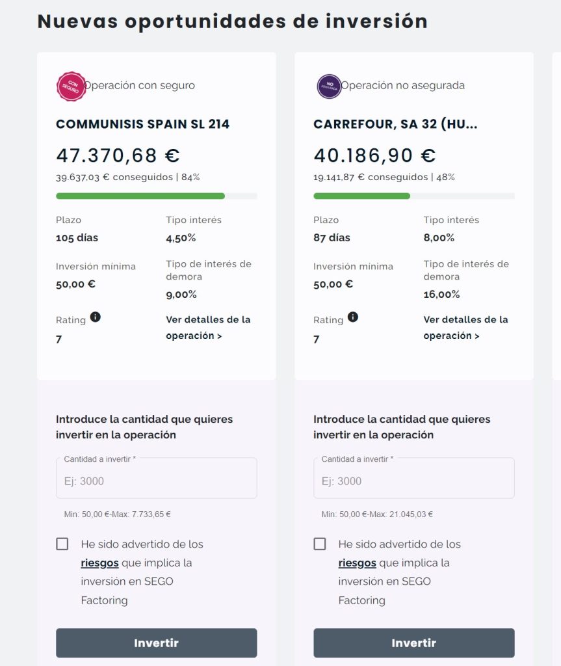The height and width of the screenshot is (666, 561).
Task: Click the 47.370,68 € amount
Action: tap(118, 156)
